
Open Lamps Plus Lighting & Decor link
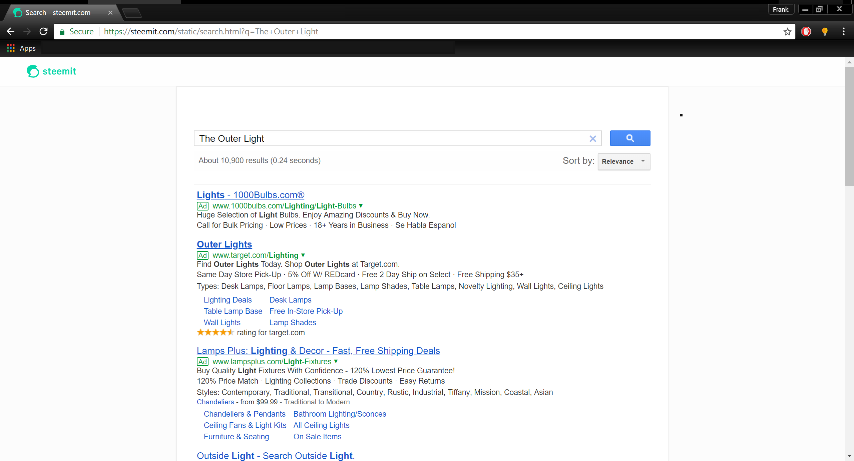[318, 351]
